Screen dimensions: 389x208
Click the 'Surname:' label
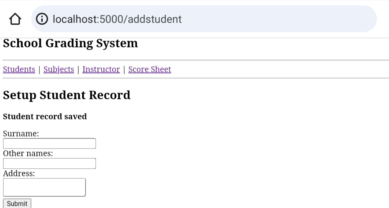[x=21, y=134]
